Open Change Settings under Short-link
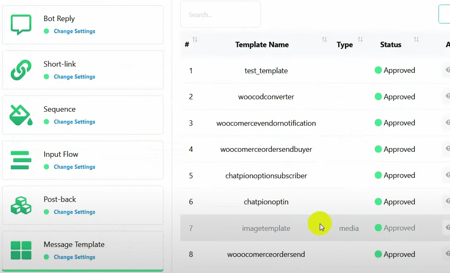 (x=74, y=77)
